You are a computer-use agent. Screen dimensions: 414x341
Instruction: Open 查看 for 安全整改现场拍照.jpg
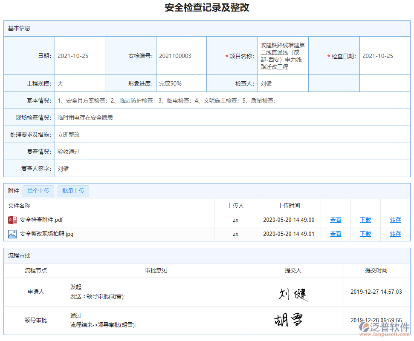point(336,234)
